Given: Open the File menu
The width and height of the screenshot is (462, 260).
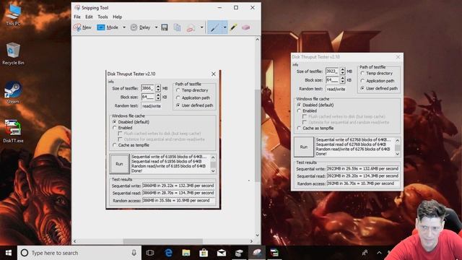Looking at the screenshot, I should [x=77, y=17].
